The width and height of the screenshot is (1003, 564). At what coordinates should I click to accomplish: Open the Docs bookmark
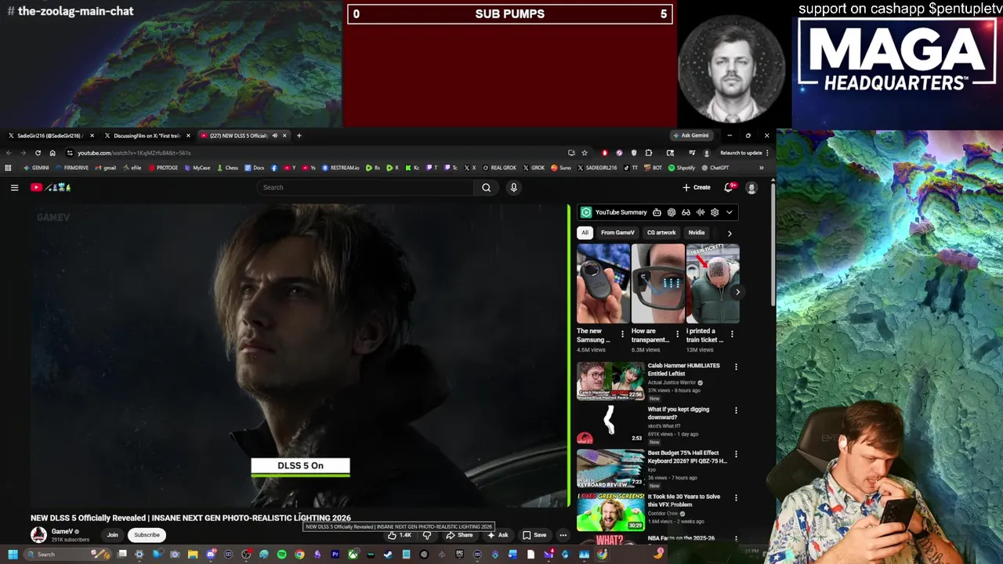tap(255, 168)
